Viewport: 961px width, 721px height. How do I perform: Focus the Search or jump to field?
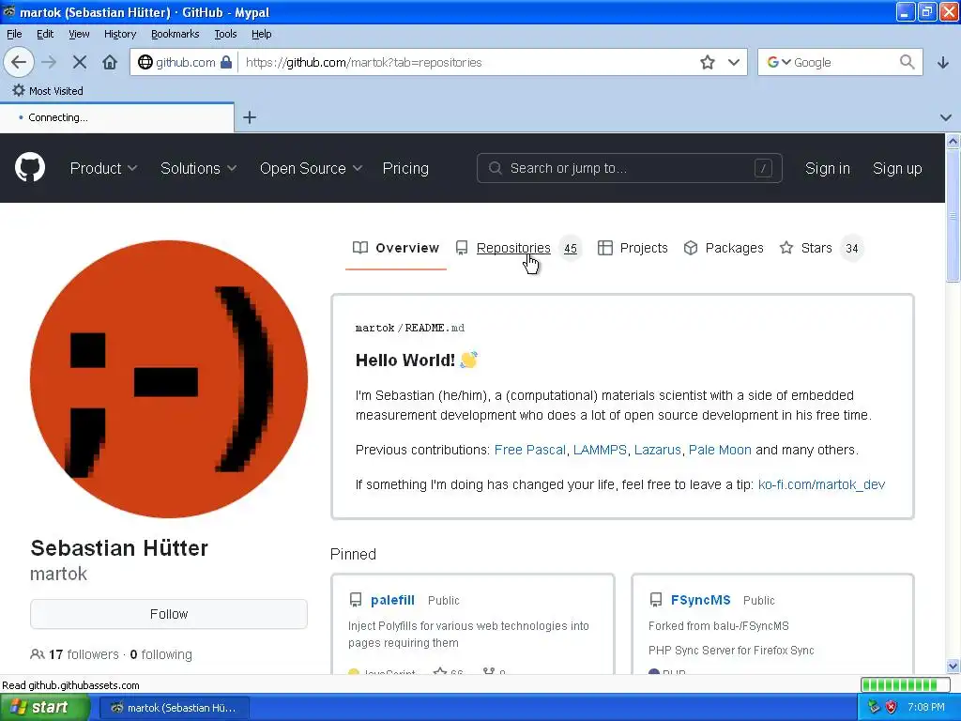630,168
